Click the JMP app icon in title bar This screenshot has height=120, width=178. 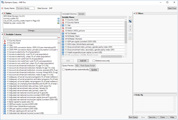point(3,2)
